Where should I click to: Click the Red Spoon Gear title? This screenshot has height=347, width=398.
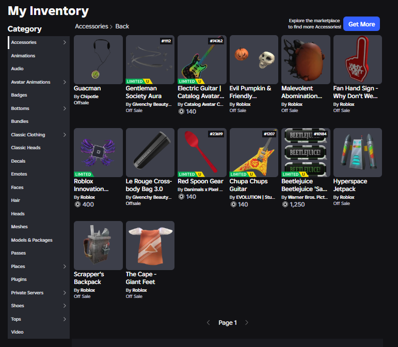click(200, 181)
